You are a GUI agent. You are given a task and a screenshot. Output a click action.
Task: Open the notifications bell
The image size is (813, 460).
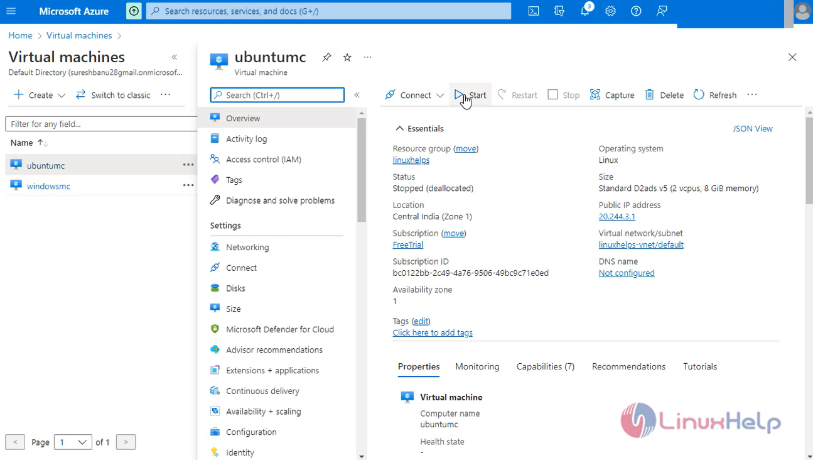(x=585, y=11)
